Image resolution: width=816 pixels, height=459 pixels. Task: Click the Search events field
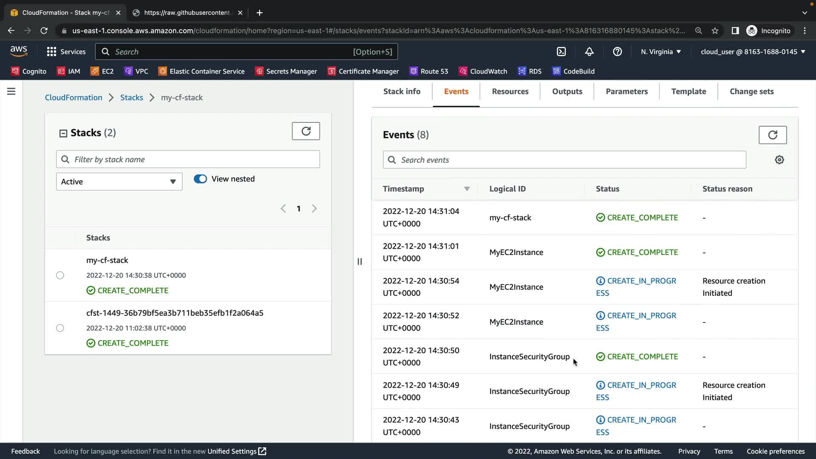tap(564, 160)
